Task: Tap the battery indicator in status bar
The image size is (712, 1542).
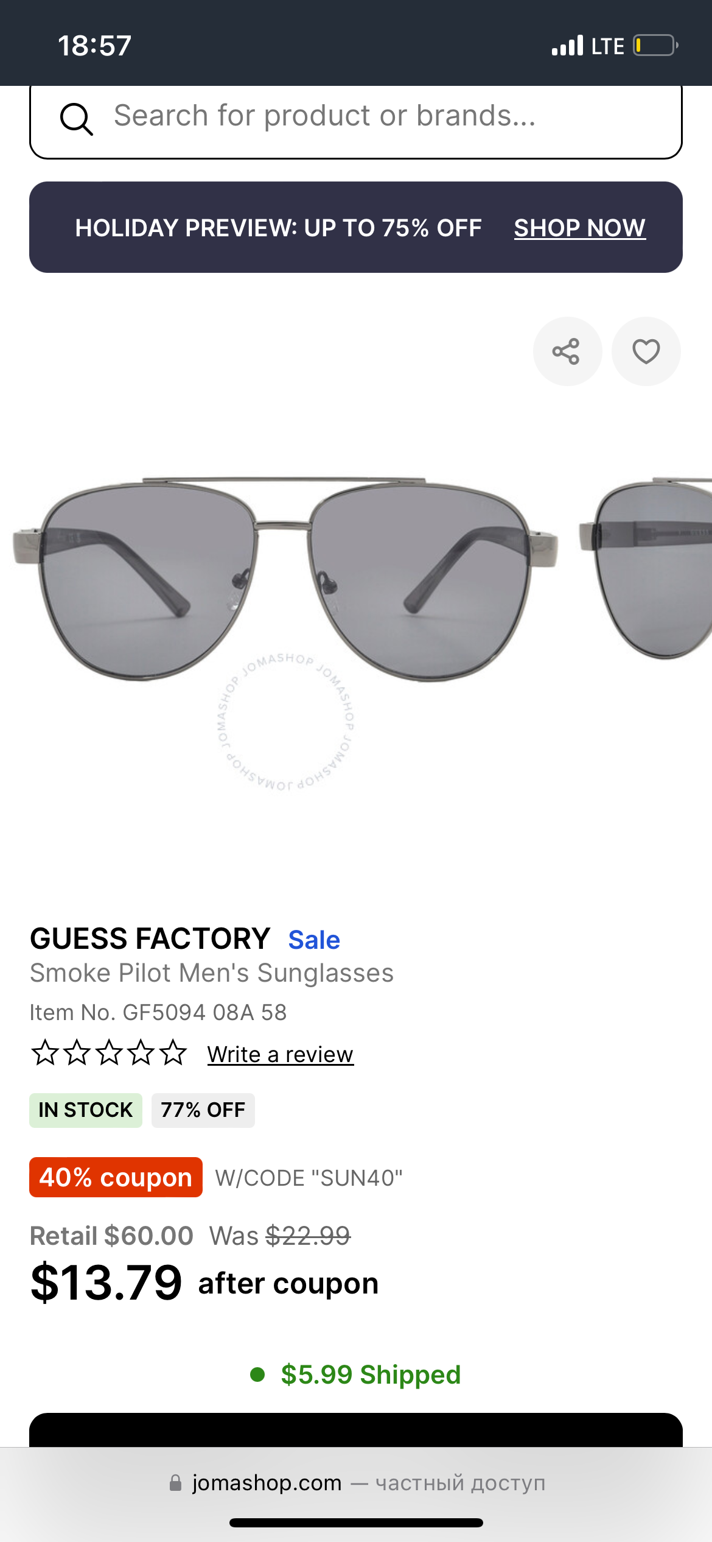Action: point(655,46)
